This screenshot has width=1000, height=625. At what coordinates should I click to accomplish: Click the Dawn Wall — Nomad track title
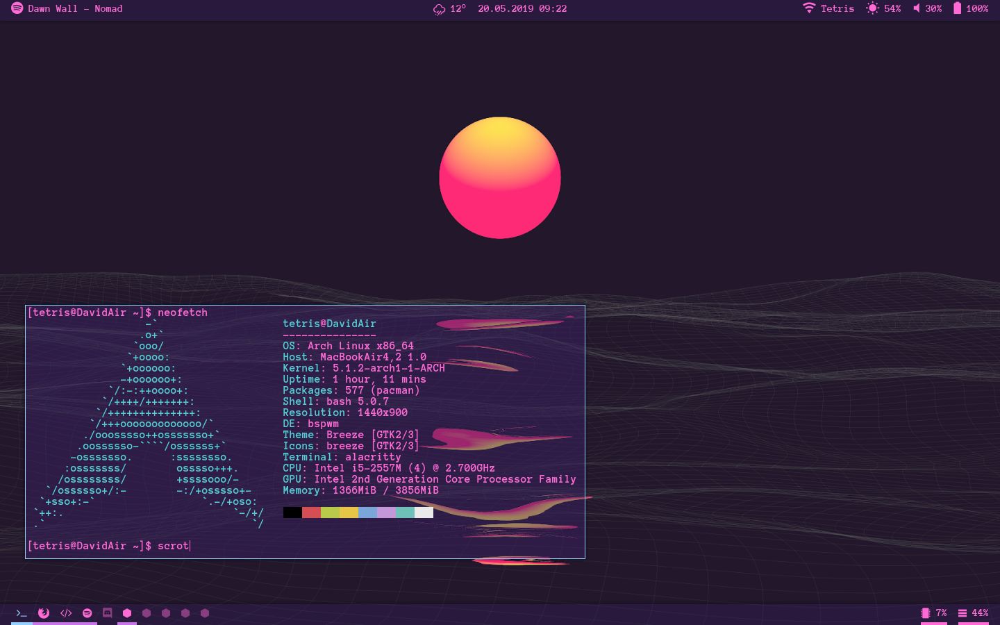(x=74, y=8)
